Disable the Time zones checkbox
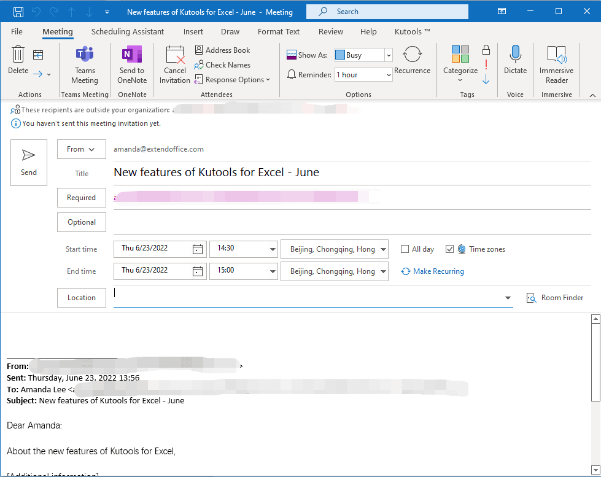The height and width of the screenshot is (477, 601). tap(451, 249)
